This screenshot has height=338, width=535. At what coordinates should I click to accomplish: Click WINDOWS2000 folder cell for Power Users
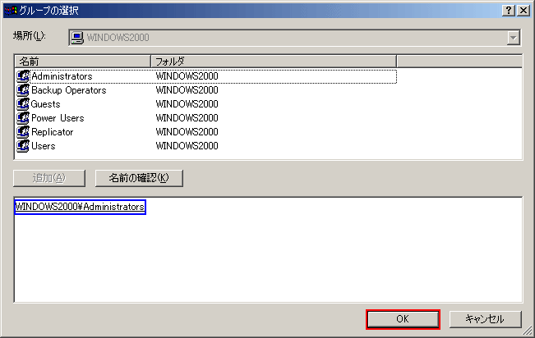(187, 118)
